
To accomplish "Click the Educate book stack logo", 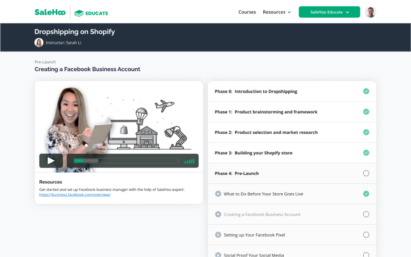I will pyautogui.click(x=91, y=13).
